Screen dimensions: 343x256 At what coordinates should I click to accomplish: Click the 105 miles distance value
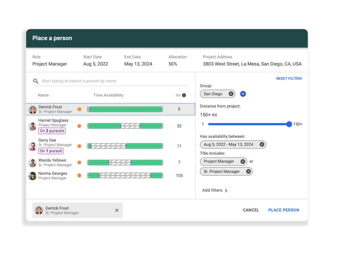(179, 175)
